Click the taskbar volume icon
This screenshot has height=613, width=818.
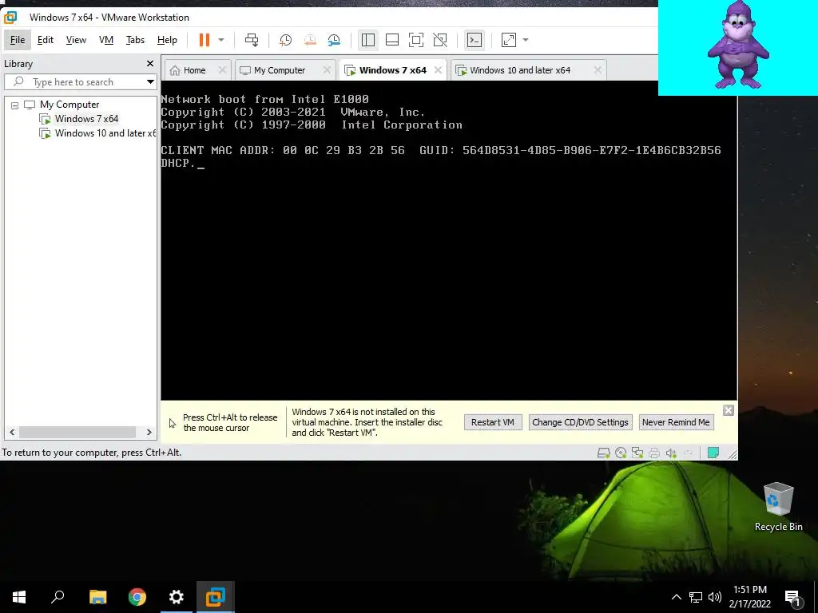pyautogui.click(x=715, y=597)
